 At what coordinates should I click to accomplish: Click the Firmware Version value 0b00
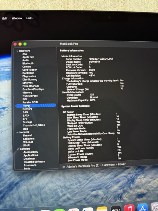click(x=92, y=70)
